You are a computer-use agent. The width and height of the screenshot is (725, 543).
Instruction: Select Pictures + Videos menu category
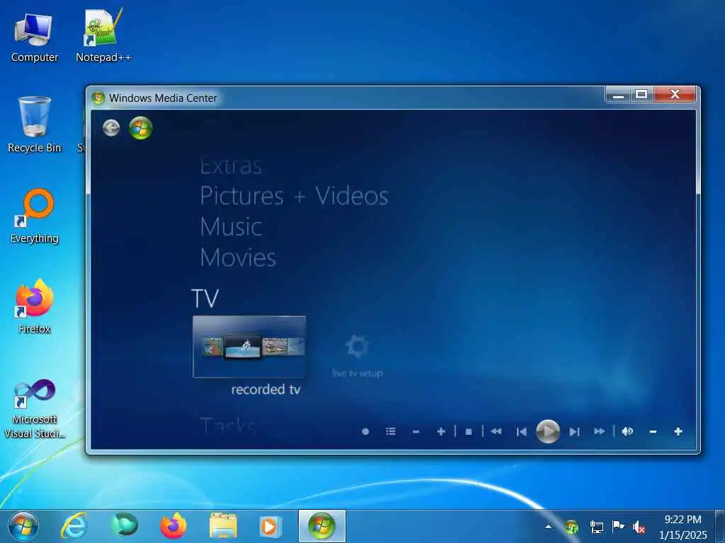pyautogui.click(x=294, y=196)
